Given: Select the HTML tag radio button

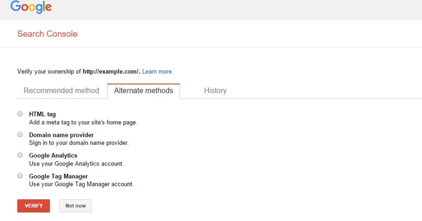Looking at the screenshot, I should coord(20,114).
